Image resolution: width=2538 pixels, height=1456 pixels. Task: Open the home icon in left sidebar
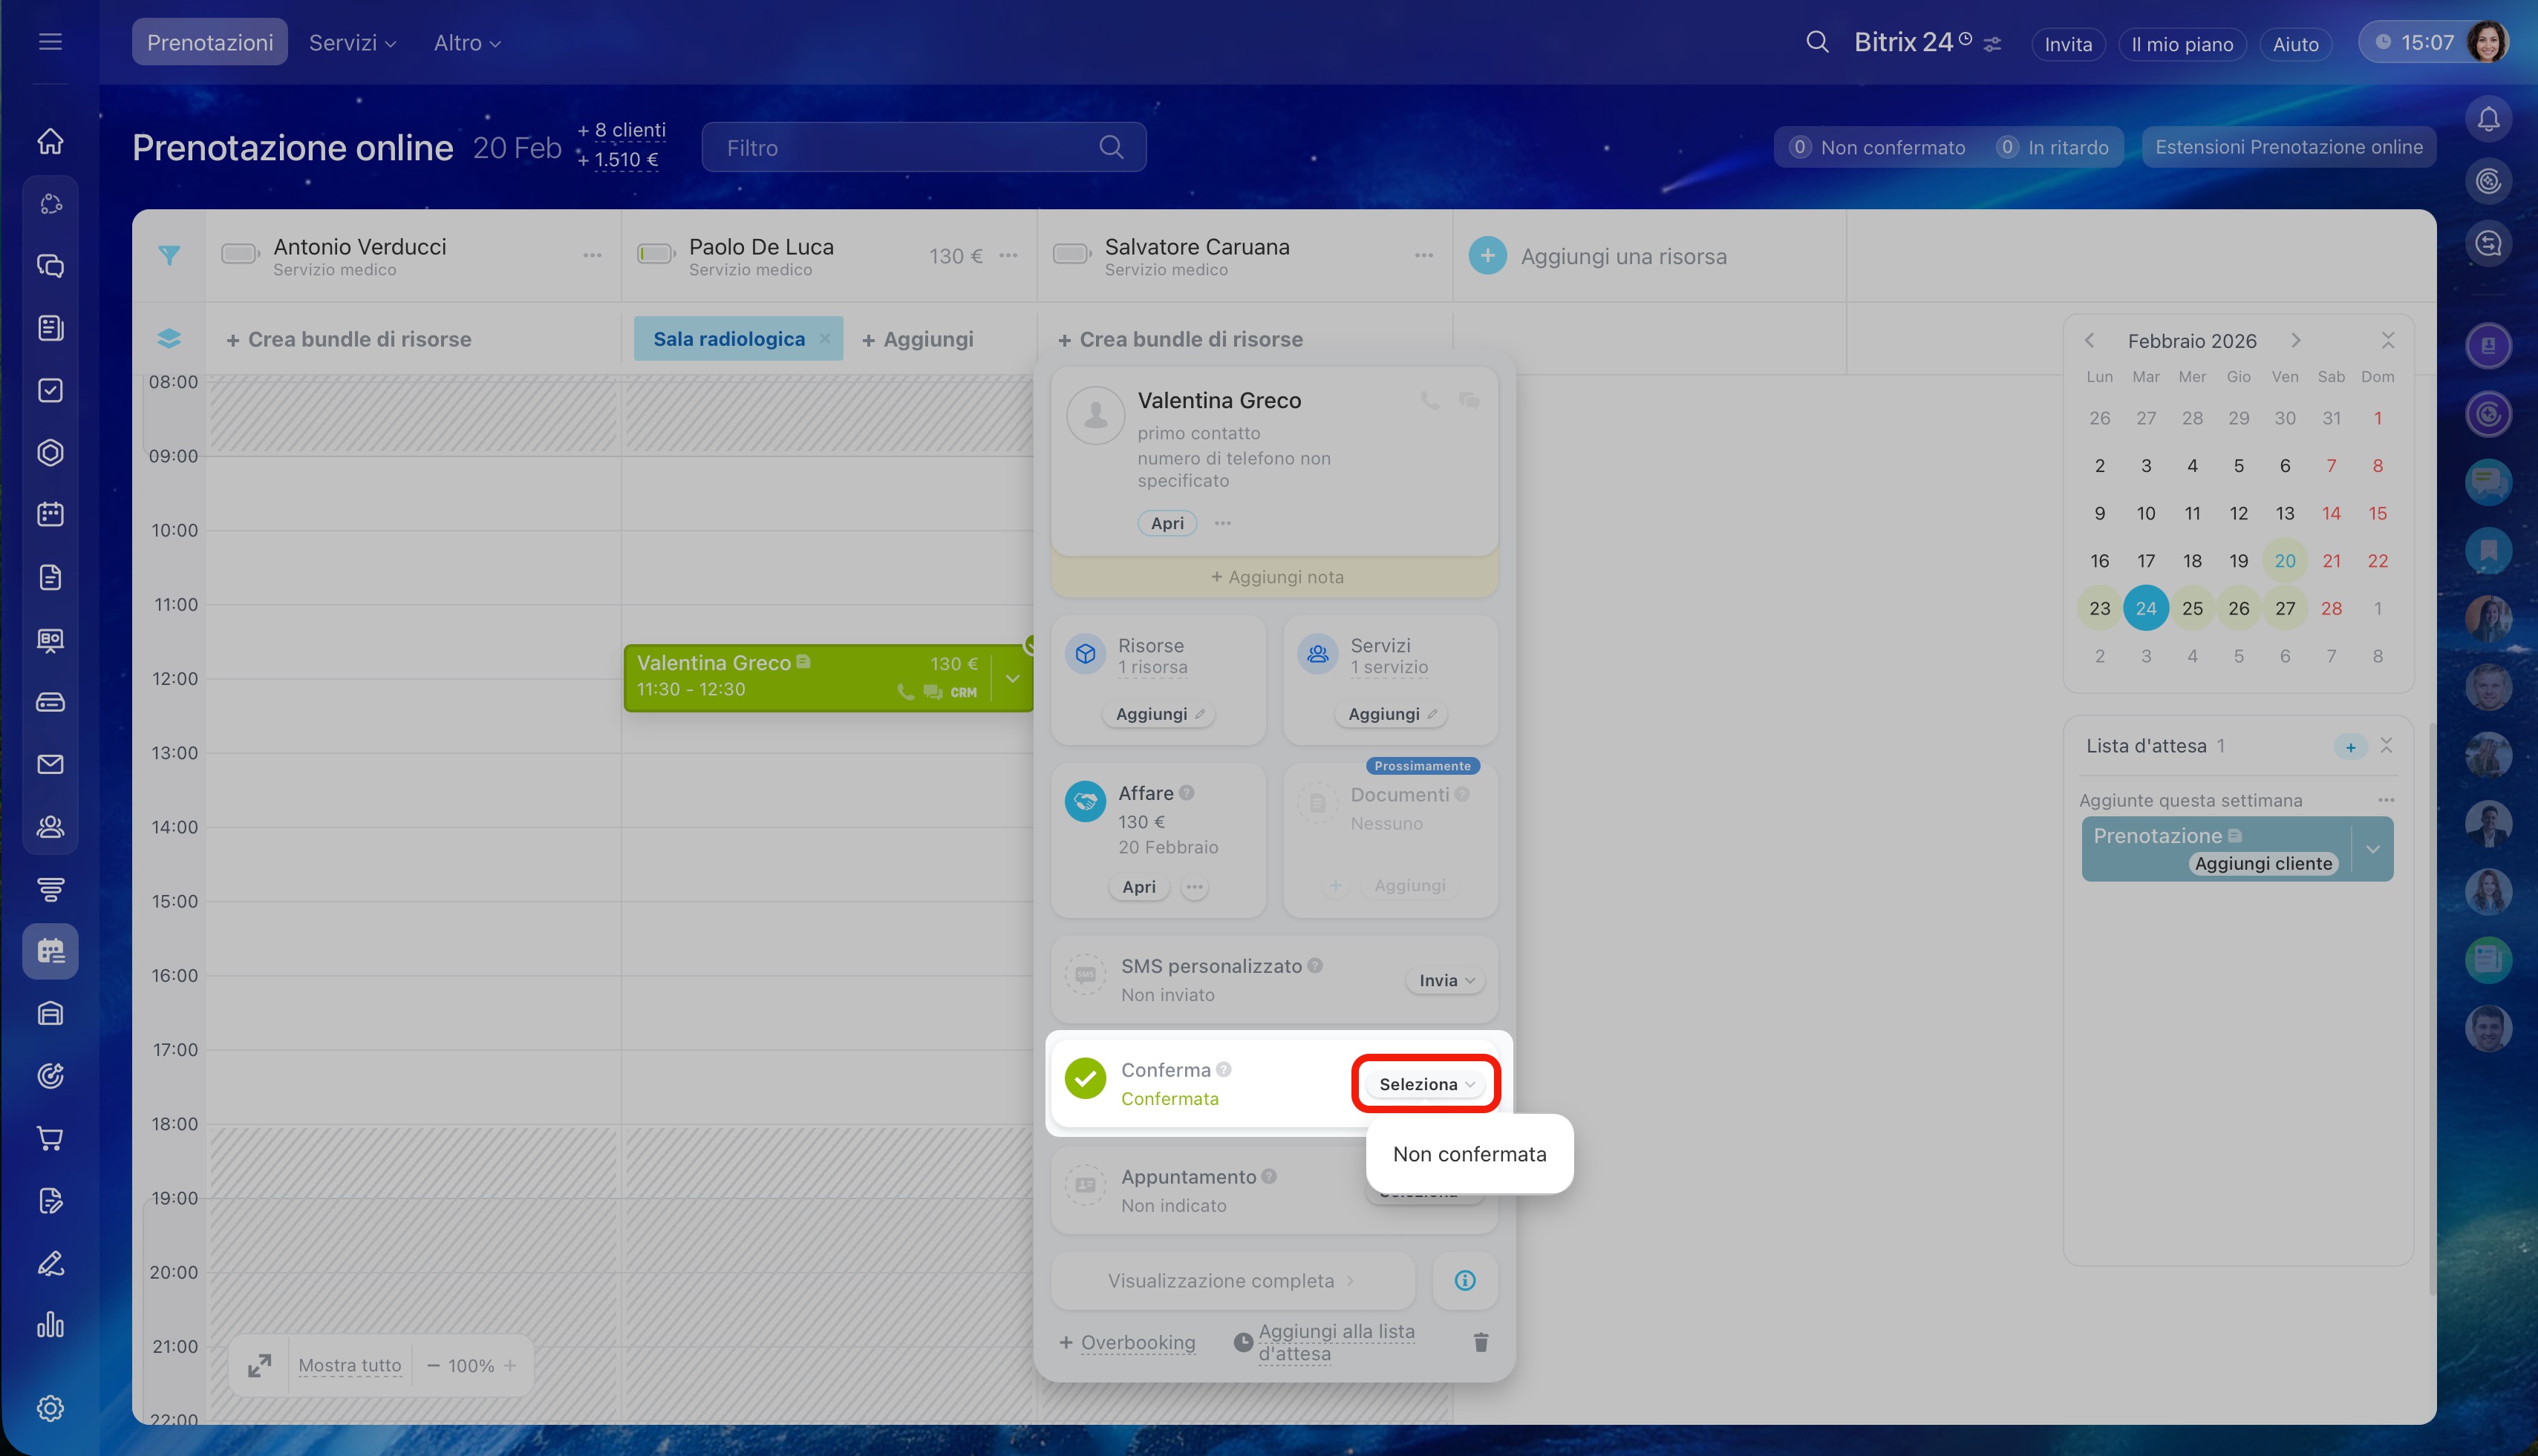click(50, 141)
